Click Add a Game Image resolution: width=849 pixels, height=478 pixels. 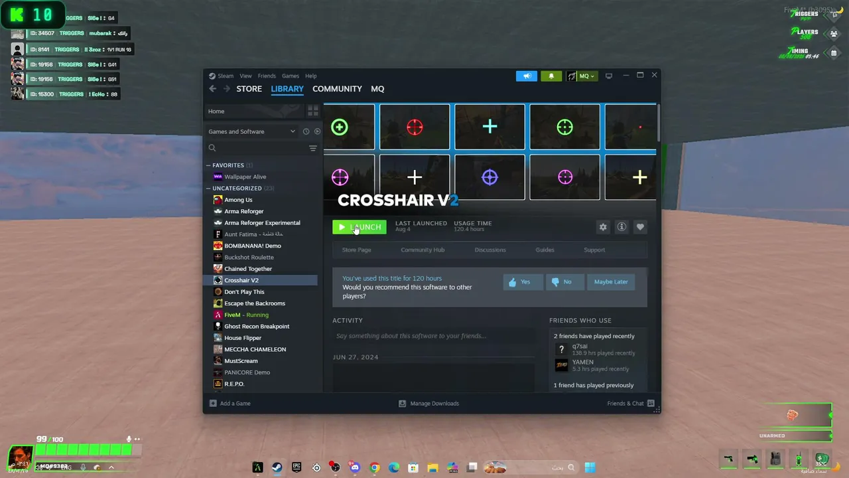click(x=230, y=404)
